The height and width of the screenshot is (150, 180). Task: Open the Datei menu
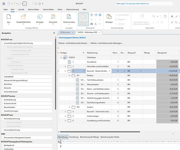(x=5, y=10)
